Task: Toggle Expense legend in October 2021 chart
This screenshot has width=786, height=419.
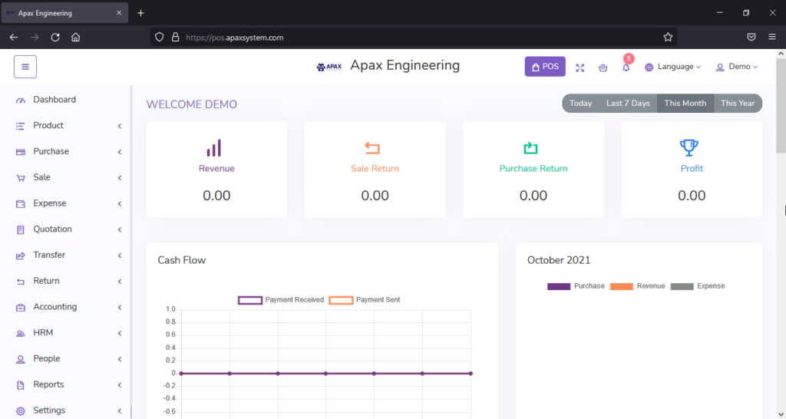Action: (698, 286)
